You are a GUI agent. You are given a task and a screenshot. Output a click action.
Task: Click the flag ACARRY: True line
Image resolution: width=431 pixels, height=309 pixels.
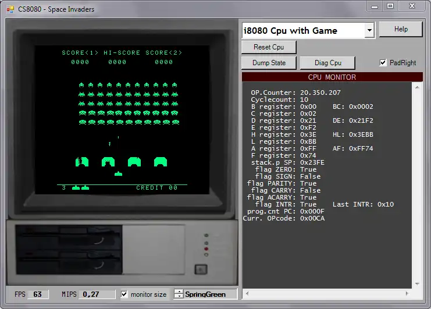click(282, 197)
